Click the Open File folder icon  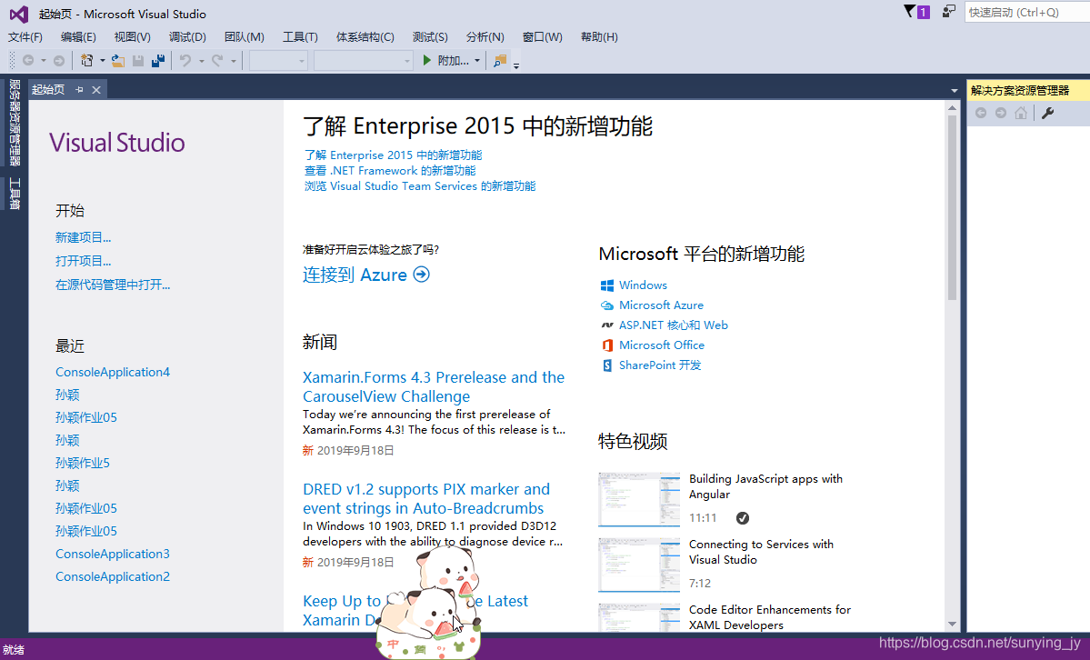coord(118,61)
